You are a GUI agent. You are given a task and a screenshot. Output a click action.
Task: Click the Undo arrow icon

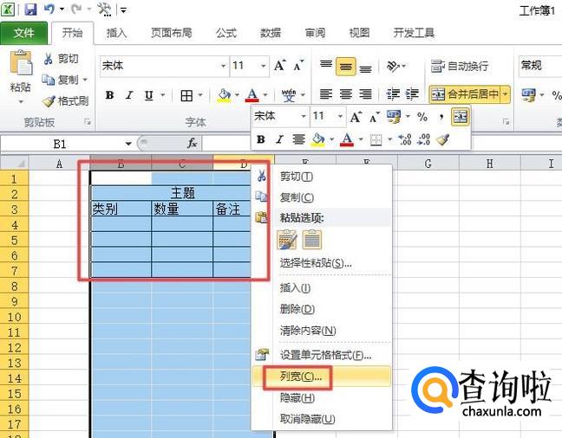coord(49,10)
